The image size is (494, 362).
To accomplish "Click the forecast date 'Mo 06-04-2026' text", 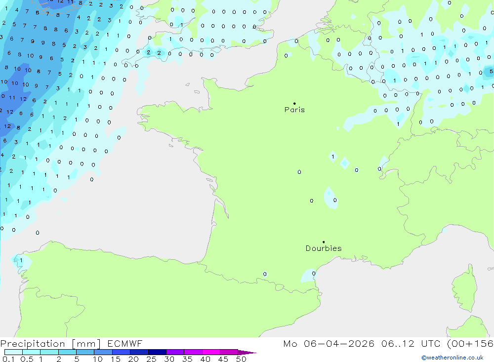I will 329,343.
